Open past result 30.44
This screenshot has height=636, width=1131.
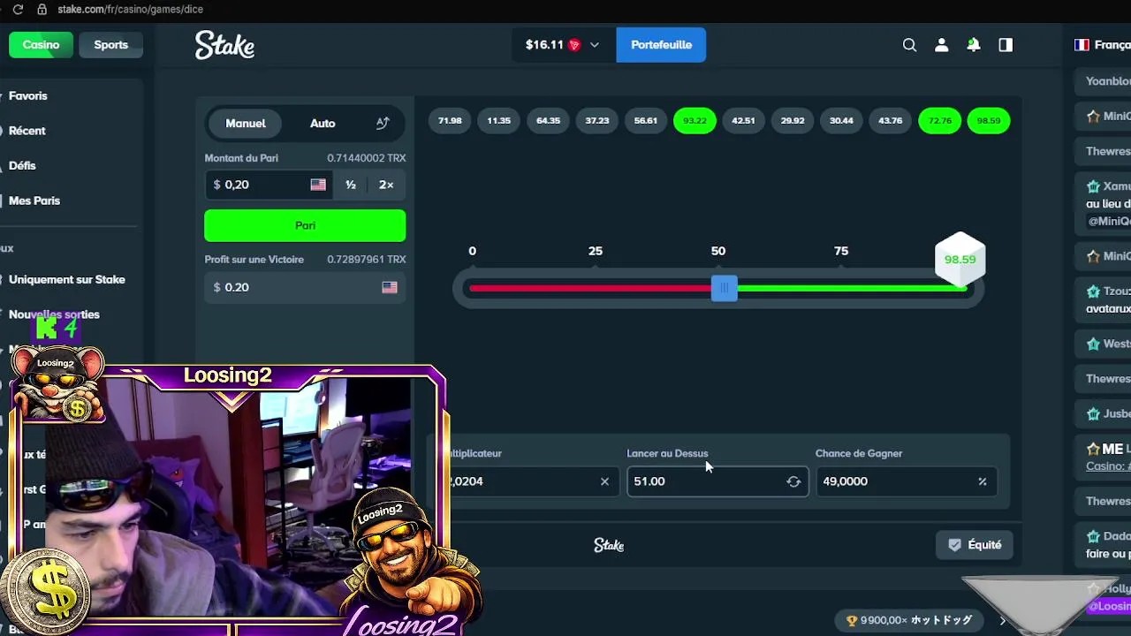pos(842,121)
